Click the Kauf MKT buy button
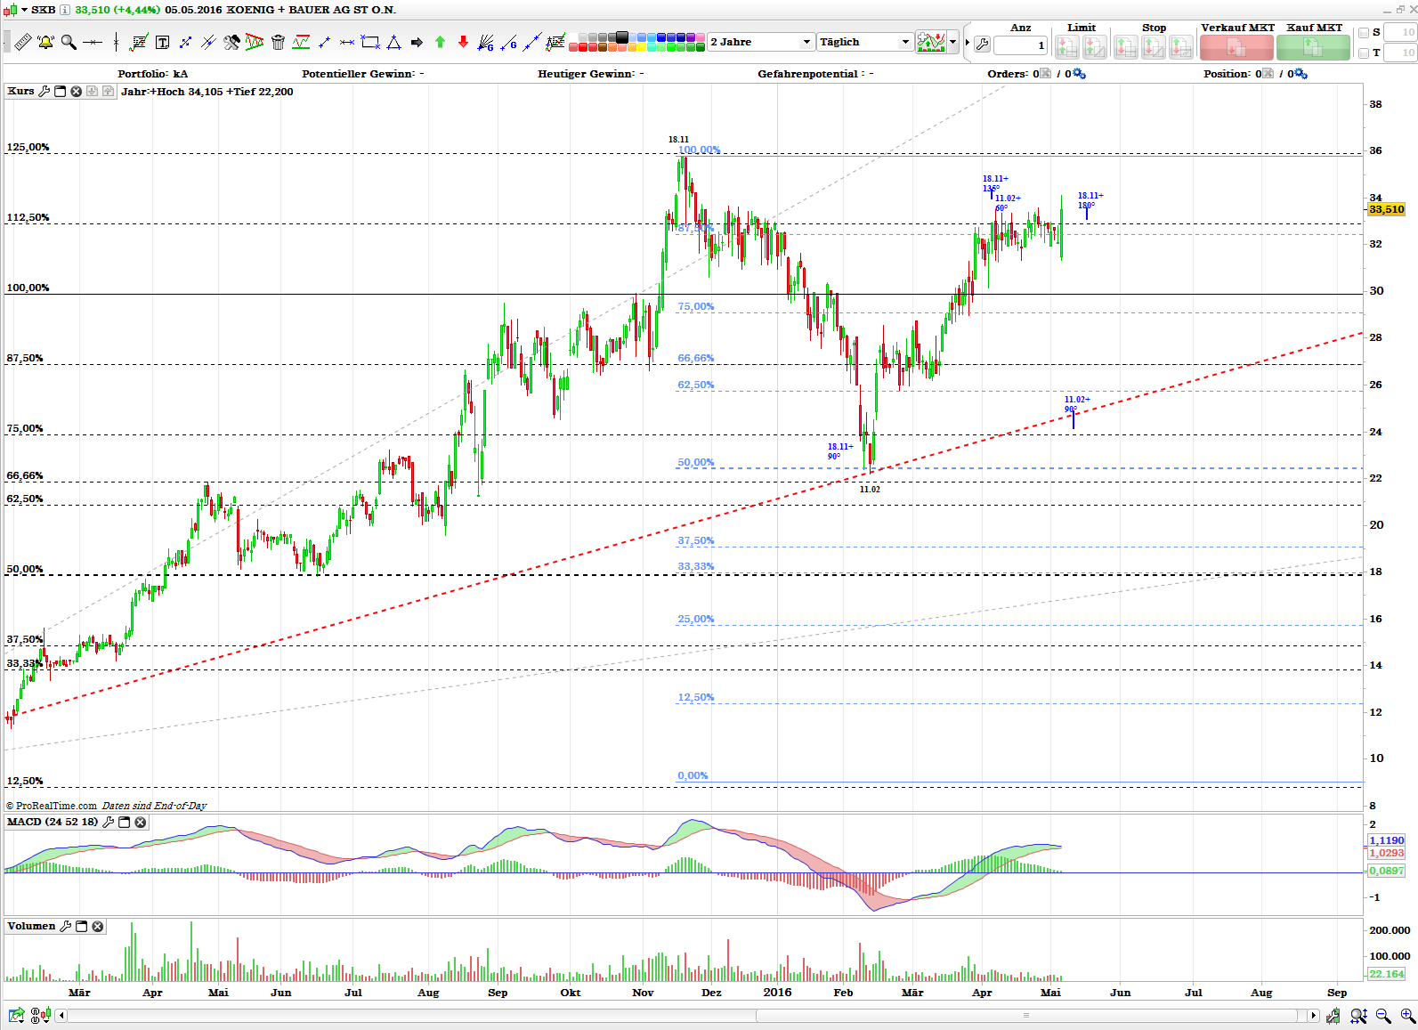The width and height of the screenshot is (1418, 1030). click(1313, 47)
